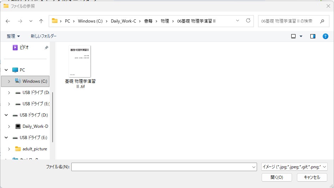
Task: Click the キャンセル button
Action: tap(312, 177)
